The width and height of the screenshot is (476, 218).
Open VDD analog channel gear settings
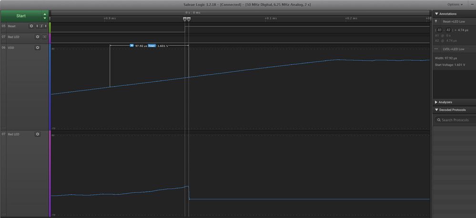(x=37, y=48)
